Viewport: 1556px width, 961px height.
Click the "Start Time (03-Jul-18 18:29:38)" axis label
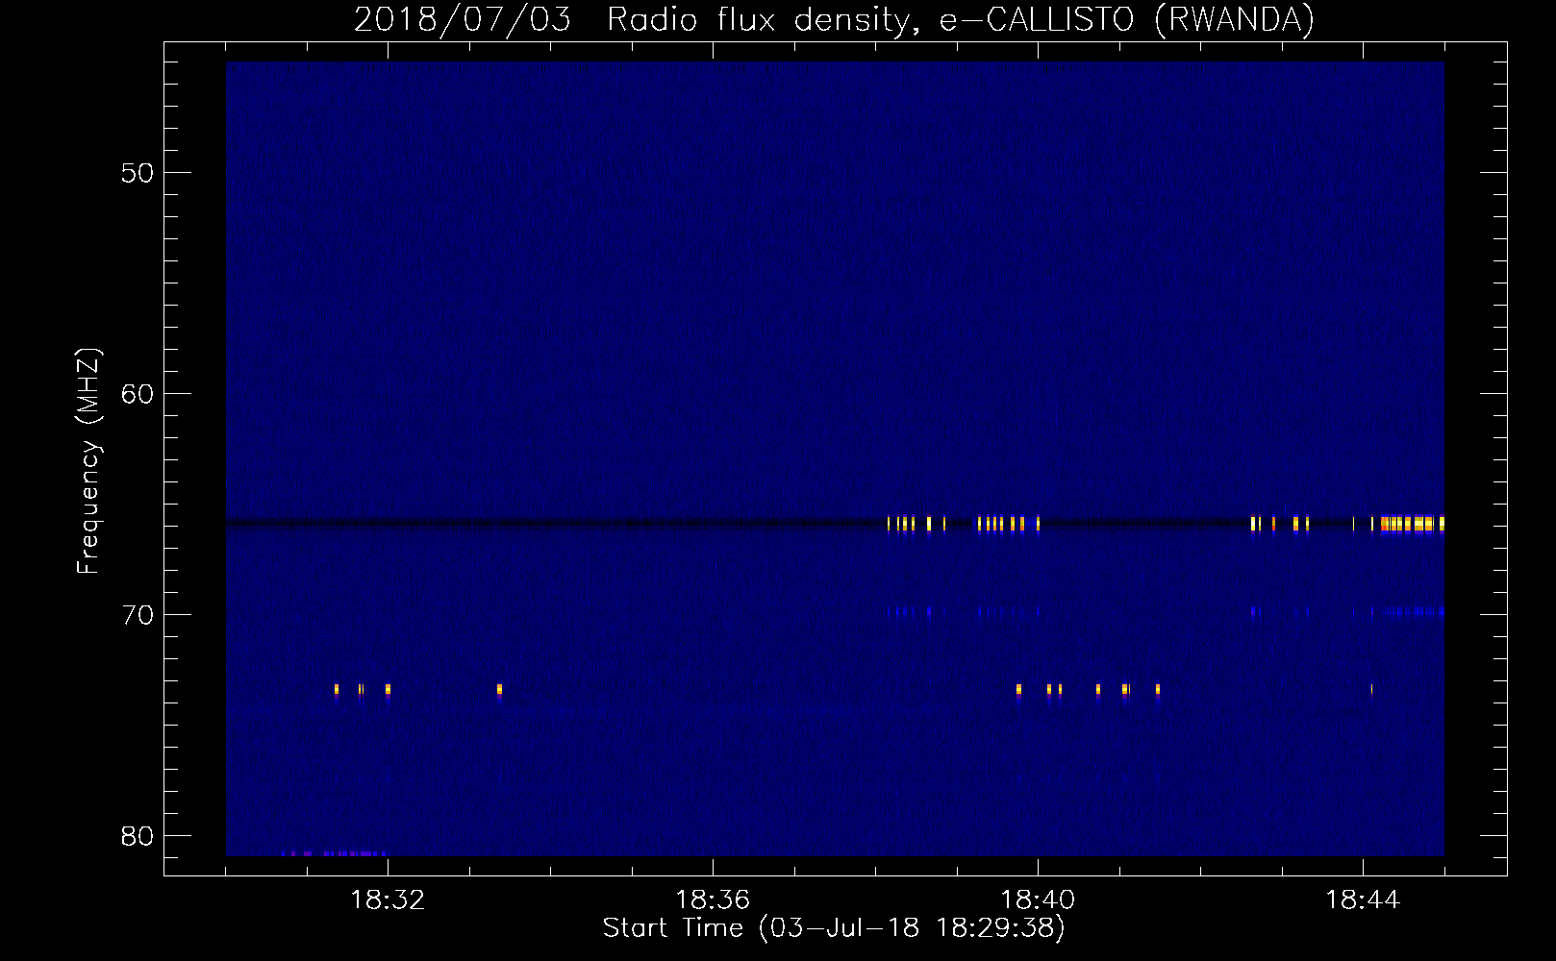(x=834, y=928)
